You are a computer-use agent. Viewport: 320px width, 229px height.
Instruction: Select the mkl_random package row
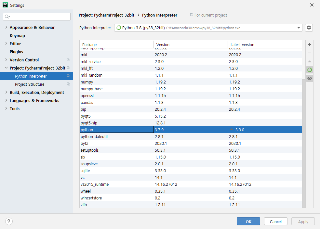tap(191, 75)
